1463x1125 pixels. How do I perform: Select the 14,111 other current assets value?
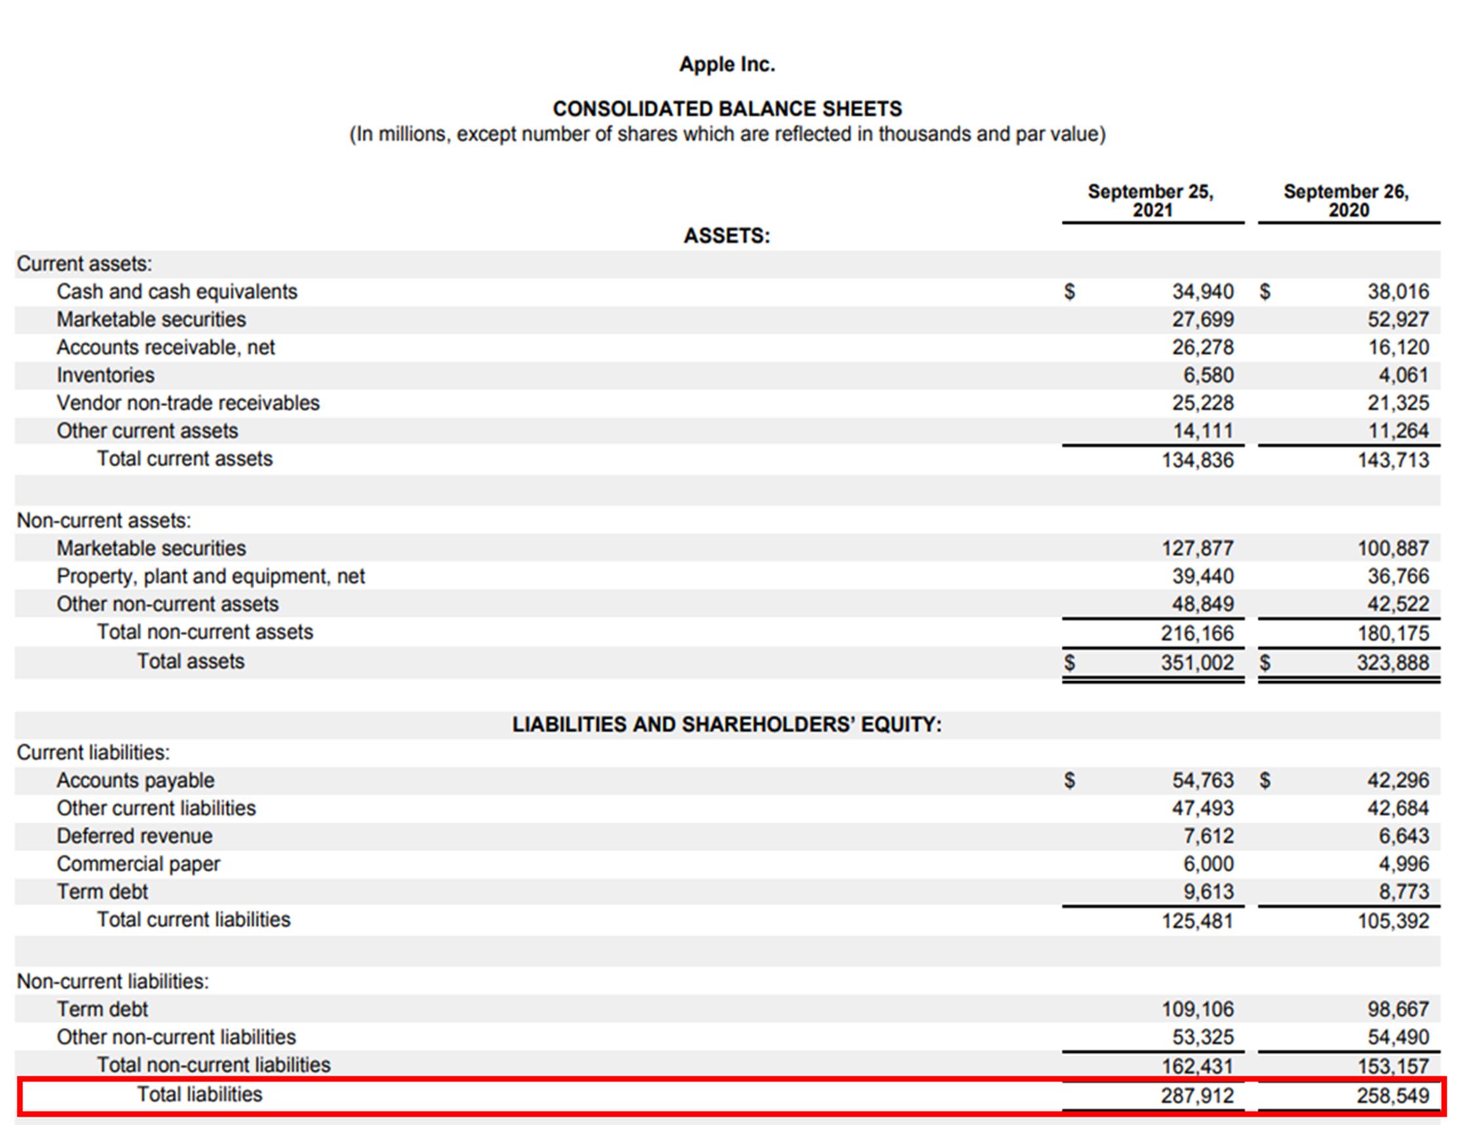click(1203, 431)
